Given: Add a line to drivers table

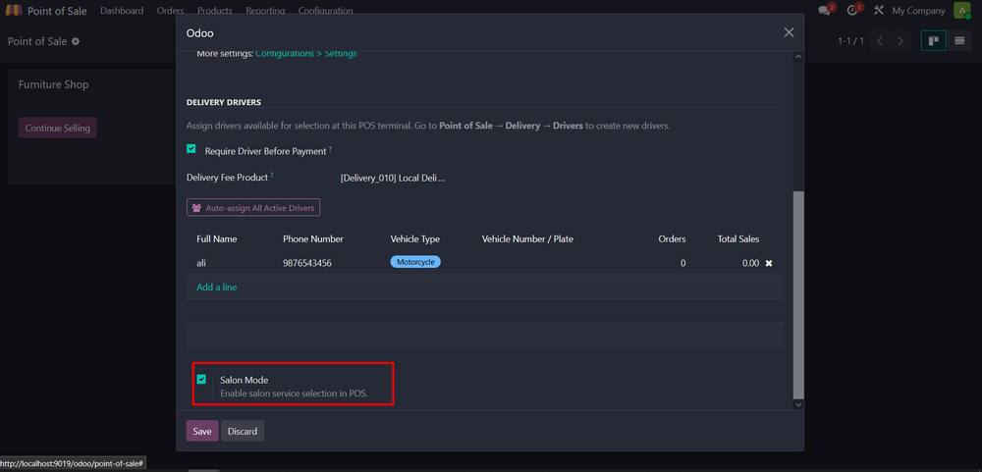Looking at the screenshot, I should (217, 288).
